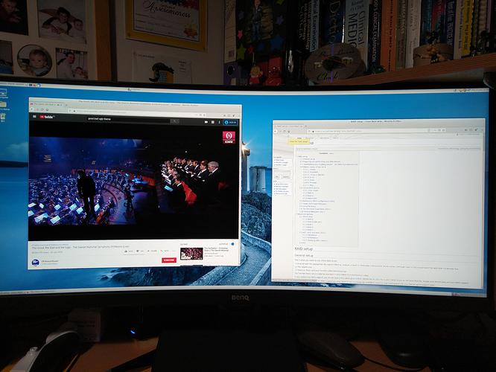The image size is (496, 372).
Task: Open the YouTube hamburger guide menu
Action: [x=34, y=116]
